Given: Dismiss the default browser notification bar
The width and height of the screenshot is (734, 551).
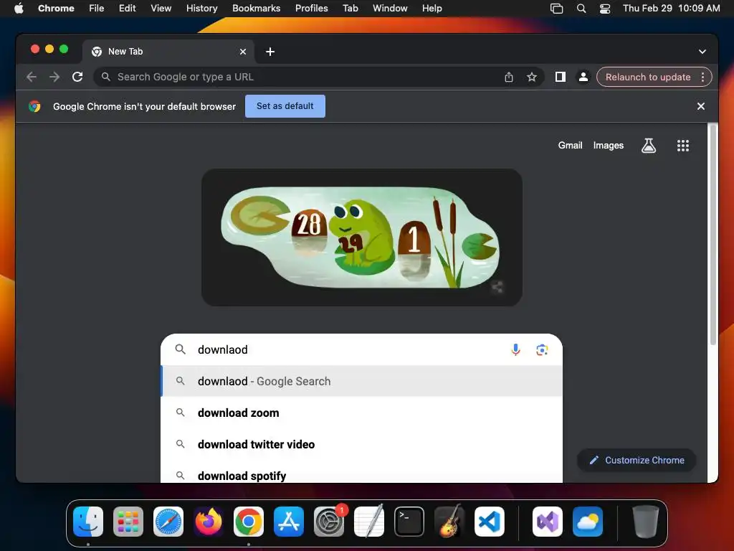Looking at the screenshot, I should (701, 106).
